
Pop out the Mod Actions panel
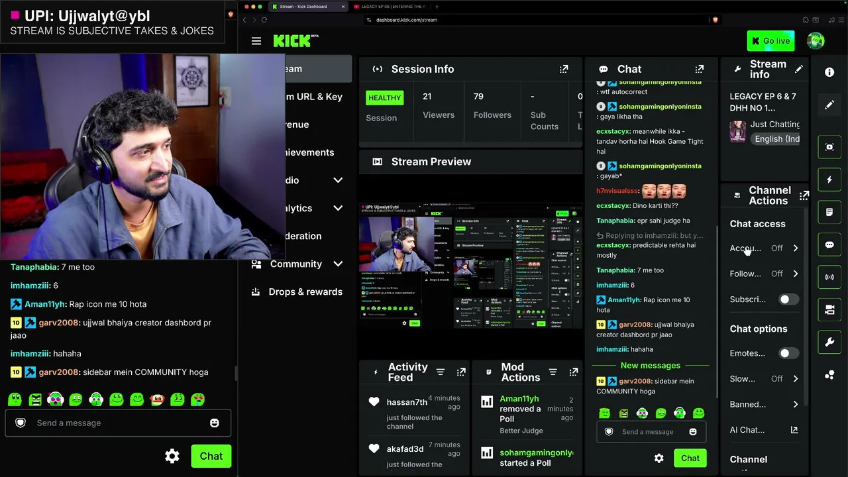pyautogui.click(x=574, y=372)
